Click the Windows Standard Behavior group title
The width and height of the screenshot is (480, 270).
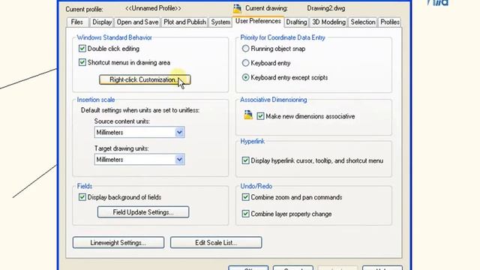(x=114, y=37)
